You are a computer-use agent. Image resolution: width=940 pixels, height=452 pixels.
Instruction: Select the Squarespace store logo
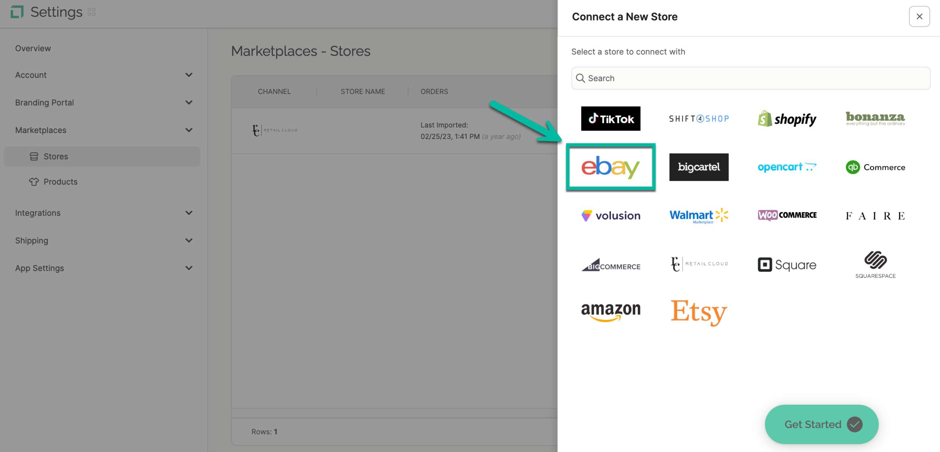point(875,265)
